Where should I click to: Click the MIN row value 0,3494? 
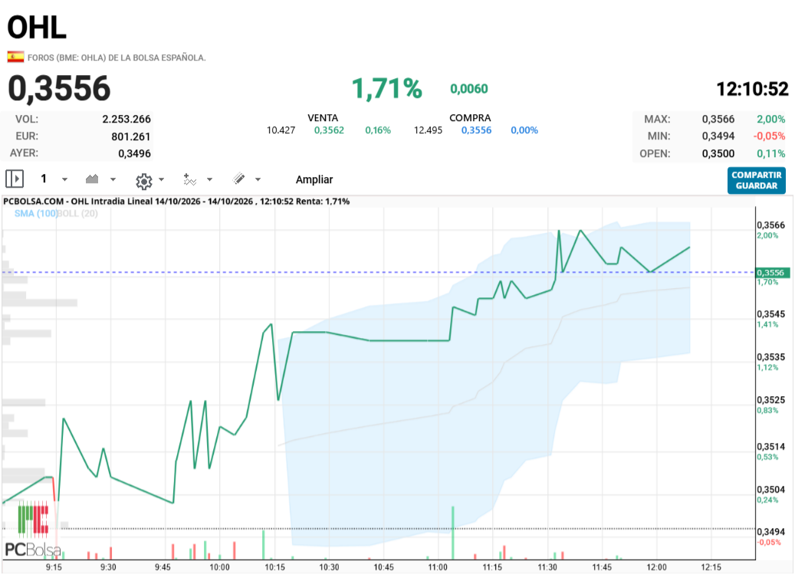click(x=718, y=136)
